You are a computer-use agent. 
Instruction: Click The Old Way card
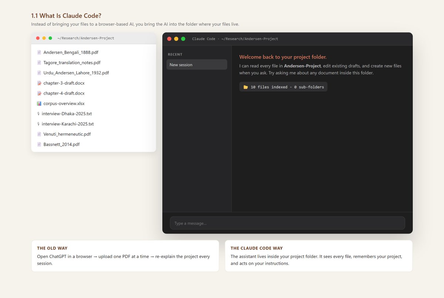click(x=125, y=256)
